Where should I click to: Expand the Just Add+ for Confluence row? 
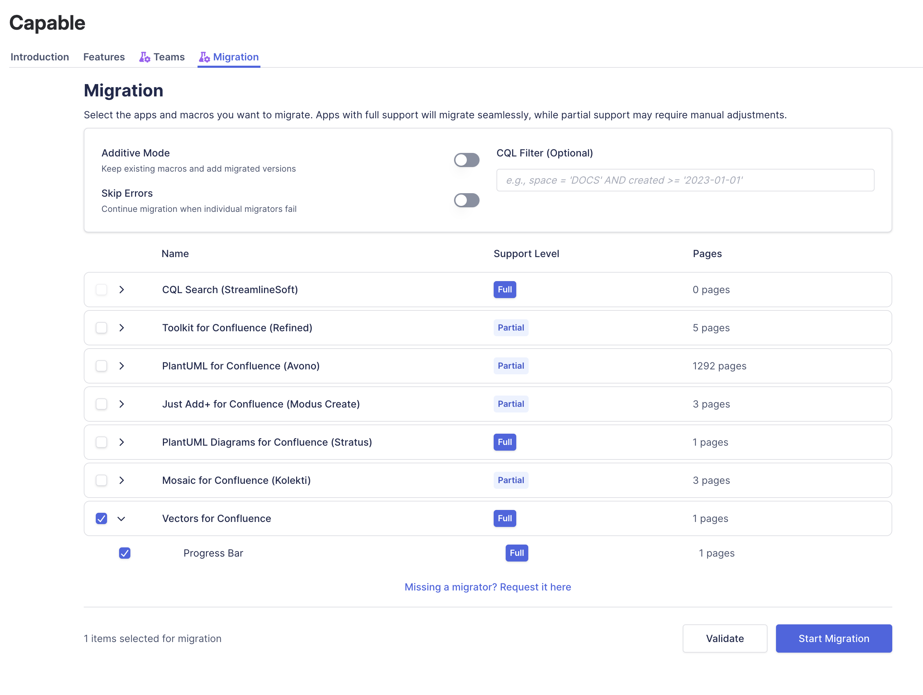(122, 404)
